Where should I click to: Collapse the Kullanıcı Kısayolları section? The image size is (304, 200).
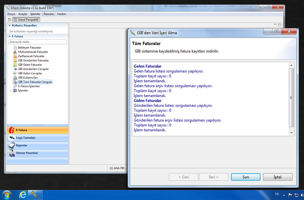[x=10, y=25]
